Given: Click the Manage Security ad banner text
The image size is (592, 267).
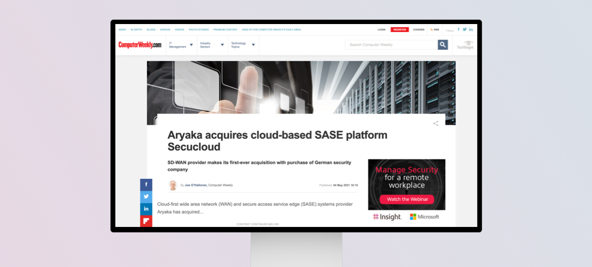Looking at the screenshot, I should pos(406,178).
